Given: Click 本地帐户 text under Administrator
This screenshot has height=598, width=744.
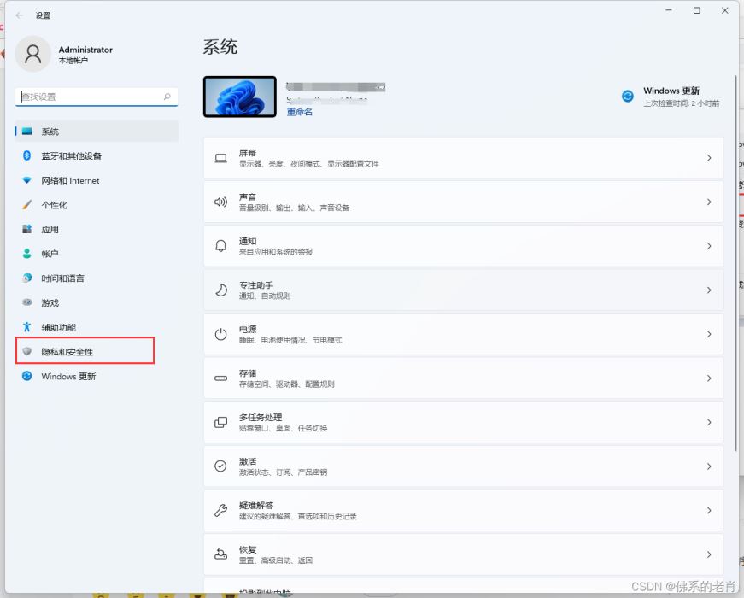Looking at the screenshot, I should 73,61.
